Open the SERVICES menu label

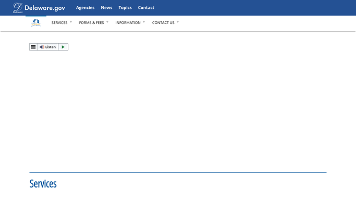[x=59, y=23]
